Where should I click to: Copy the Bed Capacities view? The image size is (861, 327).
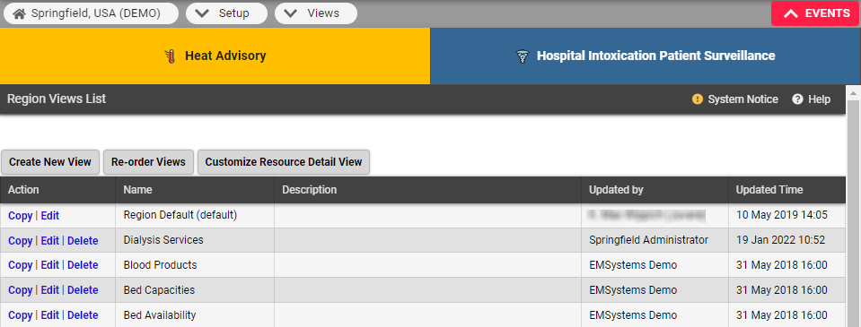point(21,289)
